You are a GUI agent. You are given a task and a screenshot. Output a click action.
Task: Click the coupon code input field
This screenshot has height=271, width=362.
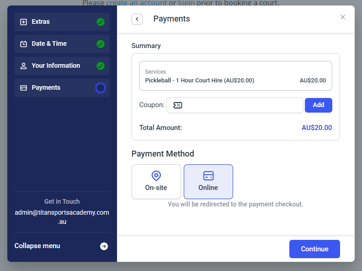242,105
